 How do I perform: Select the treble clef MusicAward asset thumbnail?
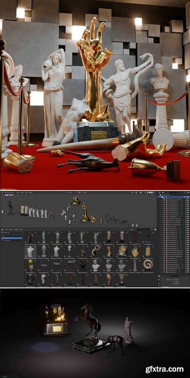[x=83, y=251]
